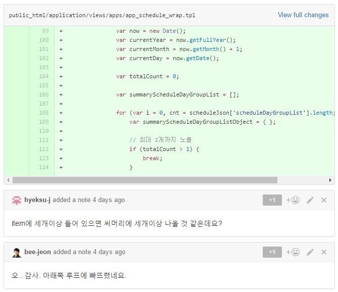Image resolution: width=338 pixels, height=292 pixels.
Task: Click line number 99
Action: click(x=45, y=31)
